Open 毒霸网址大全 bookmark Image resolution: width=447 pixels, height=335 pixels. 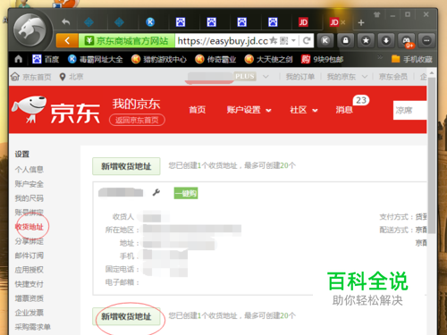pyautogui.click(x=95, y=59)
